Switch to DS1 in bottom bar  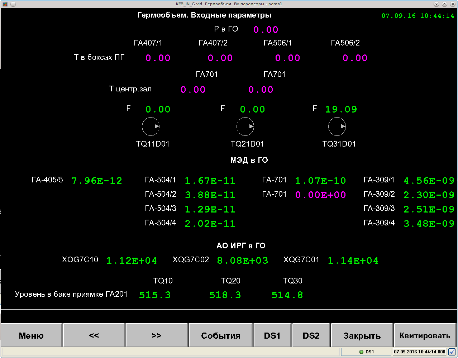[272, 336]
